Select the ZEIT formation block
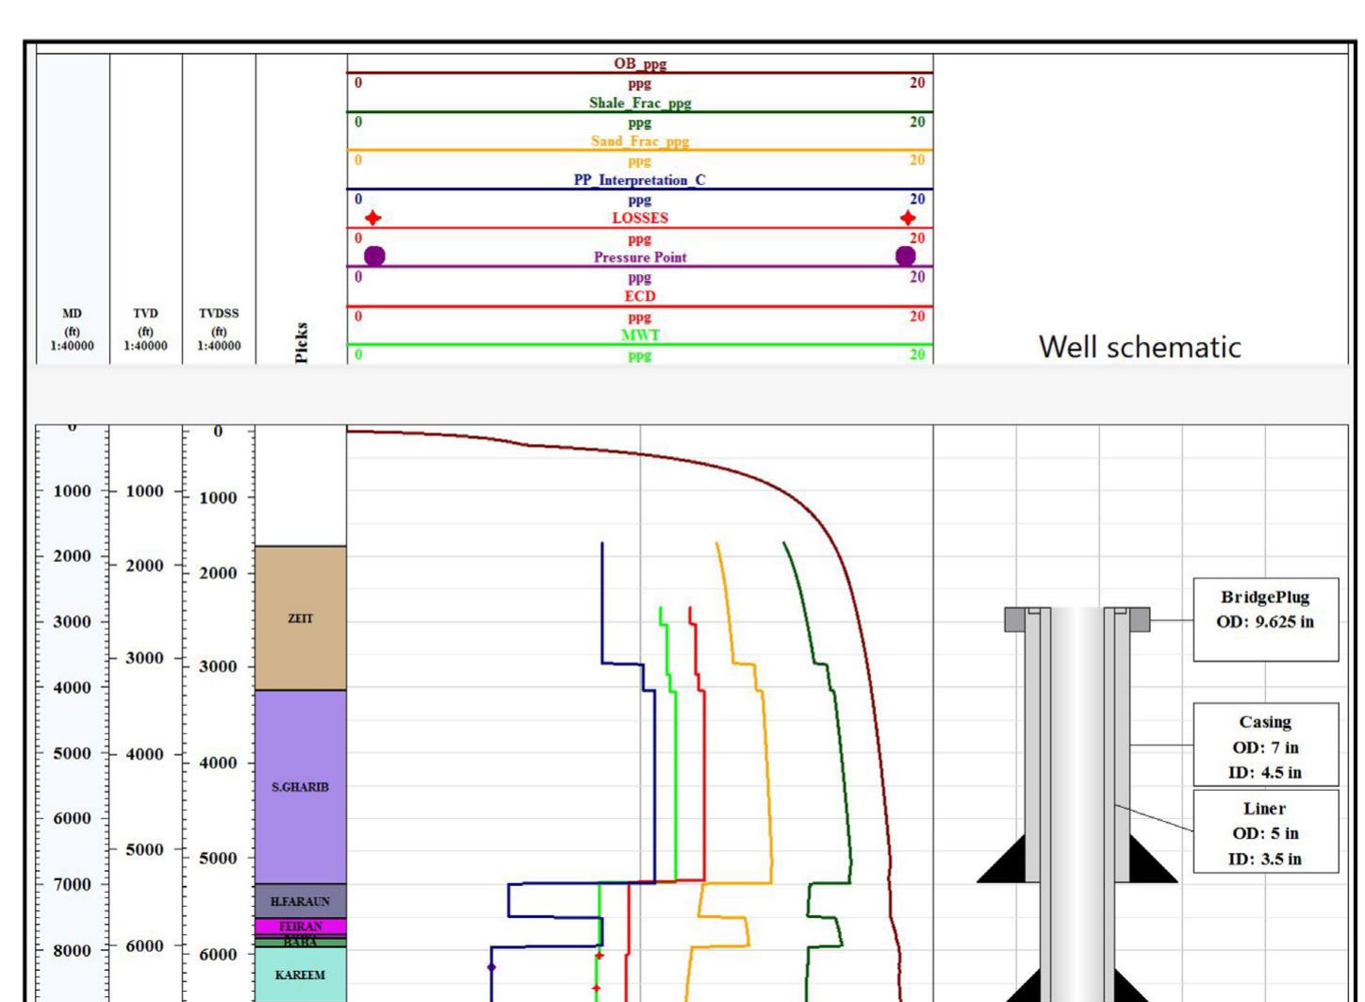This screenshot has width=1365, height=1002. [x=301, y=617]
